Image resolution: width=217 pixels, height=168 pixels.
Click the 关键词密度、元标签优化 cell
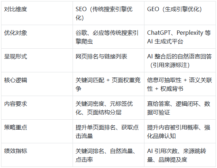click(104, 108)
